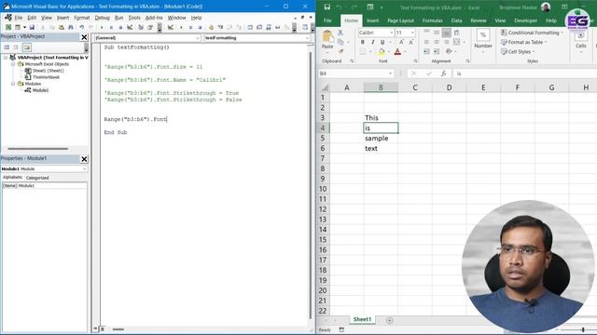The width and height of the screenshot is (597, 335).
Task: Click the Excel formula bar input field
Action: [x=525, y=74]
